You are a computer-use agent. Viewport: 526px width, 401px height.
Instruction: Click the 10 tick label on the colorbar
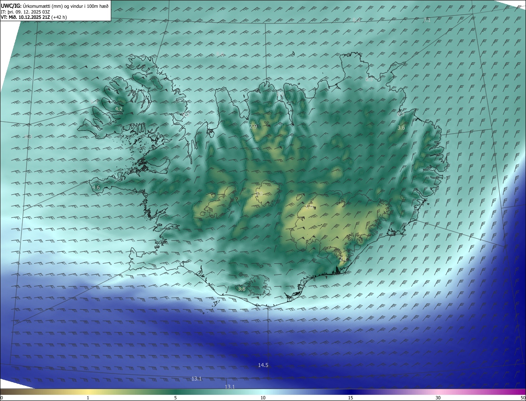pos(263,398)
